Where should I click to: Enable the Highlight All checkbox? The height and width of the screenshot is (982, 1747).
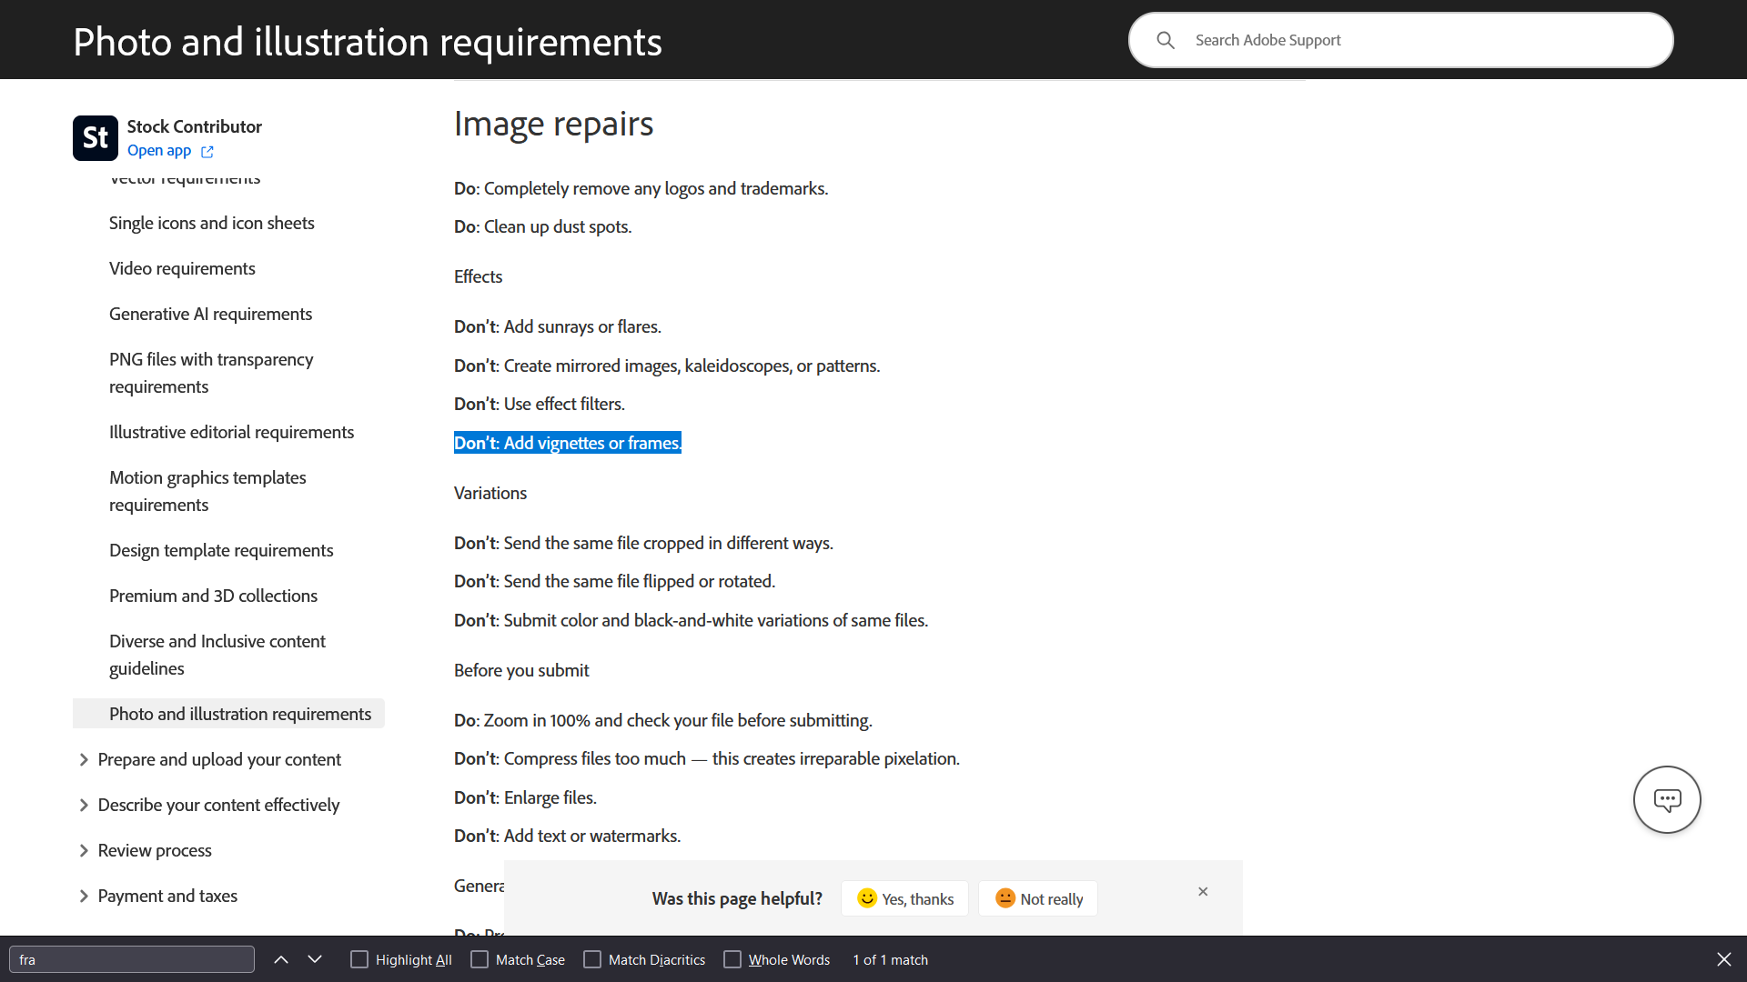point(359,959)
